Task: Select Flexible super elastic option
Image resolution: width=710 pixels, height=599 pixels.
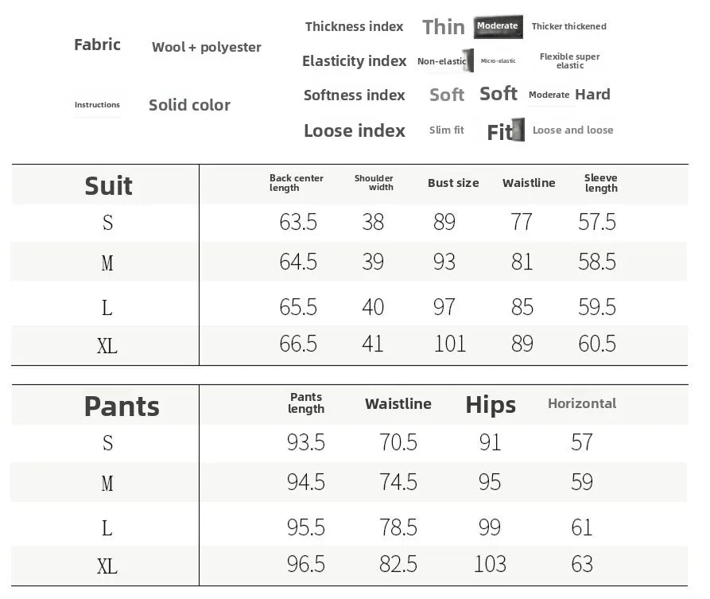Action: click(x=569, y=60)
